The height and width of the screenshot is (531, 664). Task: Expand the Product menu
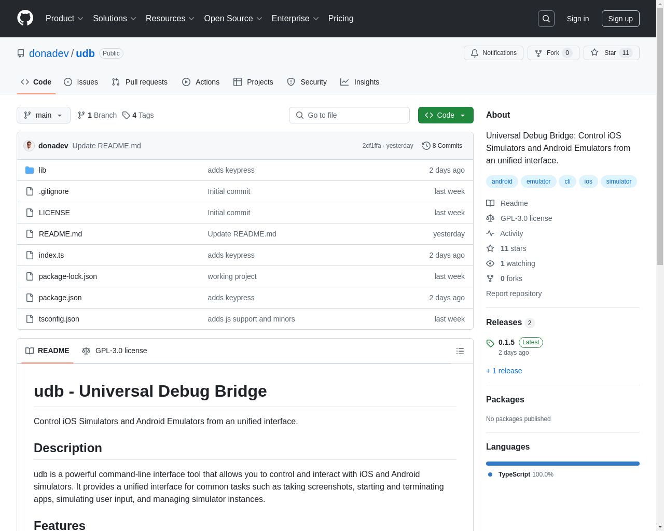[64, 18]
